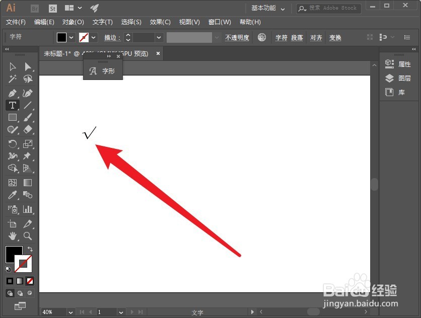This screenshot has height=318, width=421.
Task: Open stroke color dropdown in control bar
Action: (94, 38)
